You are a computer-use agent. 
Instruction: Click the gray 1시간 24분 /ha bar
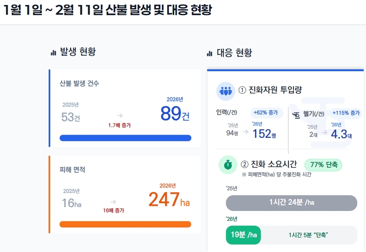291,203
